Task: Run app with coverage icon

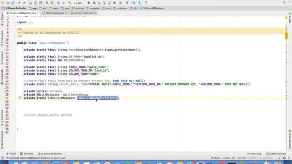Action: coord(99,3)
